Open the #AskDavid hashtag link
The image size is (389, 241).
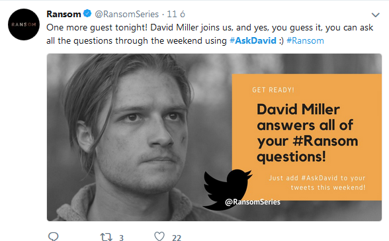[x=253, y=40]
